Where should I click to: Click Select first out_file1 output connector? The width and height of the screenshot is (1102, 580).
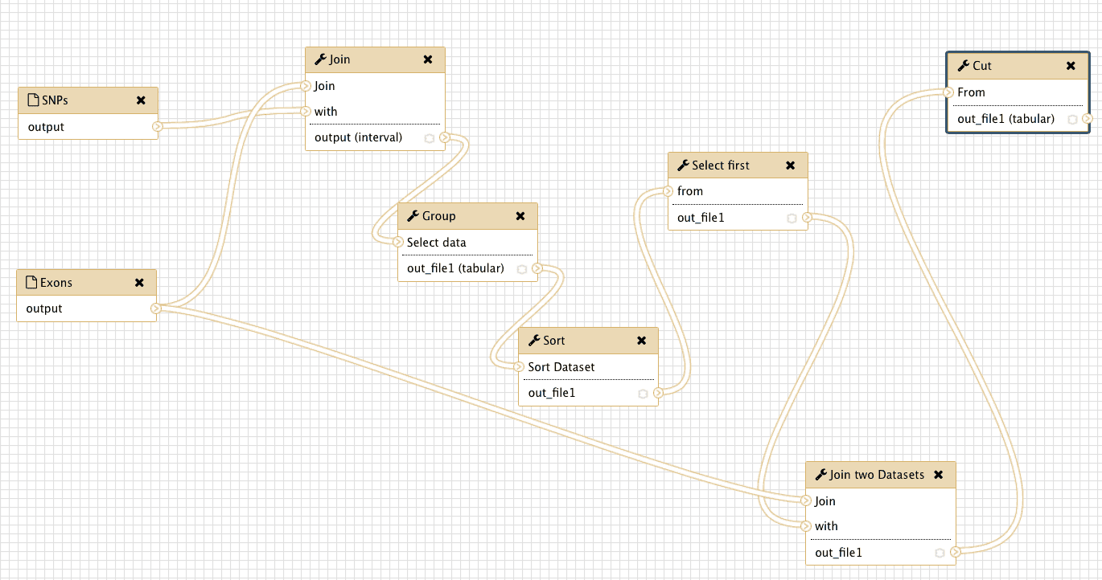tap(808, 218)
